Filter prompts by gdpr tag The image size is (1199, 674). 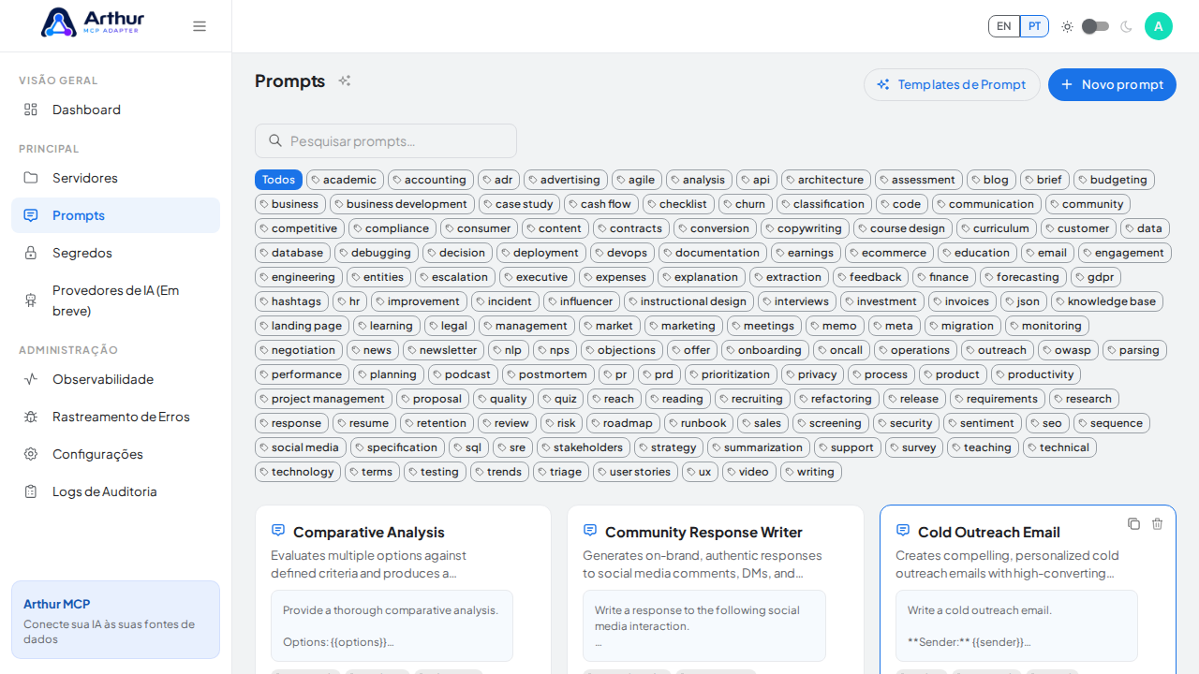[x=1096, y=277]
